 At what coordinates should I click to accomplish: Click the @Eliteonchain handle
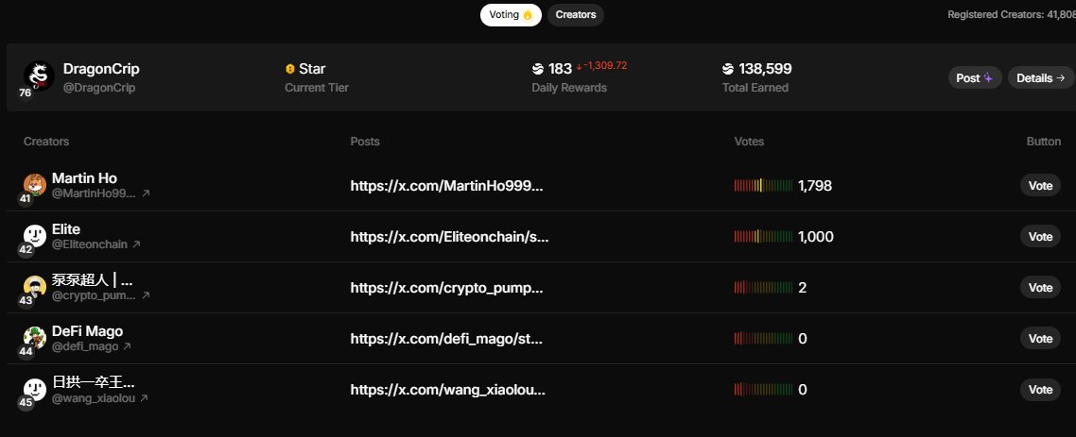tap(90, 244)
